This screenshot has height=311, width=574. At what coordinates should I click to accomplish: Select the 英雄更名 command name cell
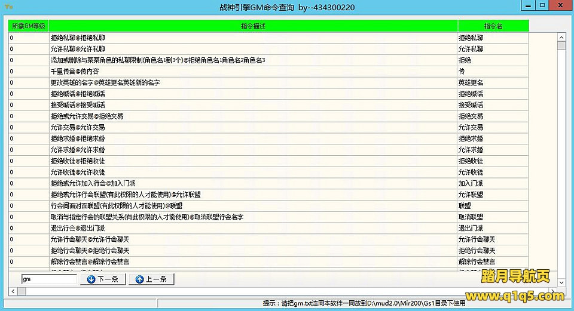tap(471, 82)
